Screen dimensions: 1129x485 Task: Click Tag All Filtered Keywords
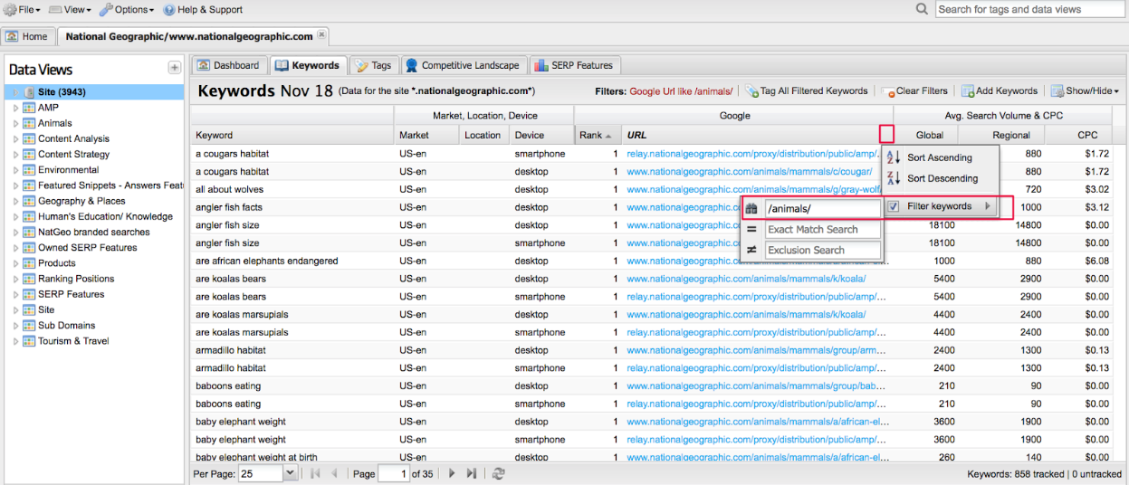tap(806, 91)
